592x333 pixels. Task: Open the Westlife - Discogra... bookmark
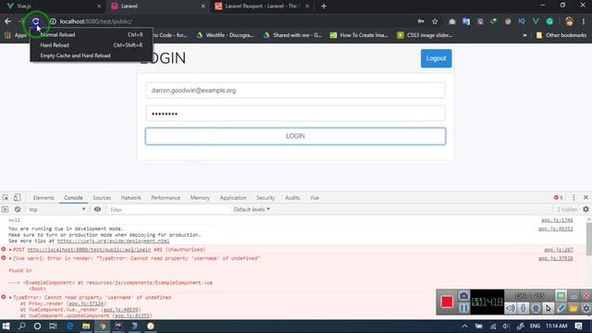coord(226,35)
